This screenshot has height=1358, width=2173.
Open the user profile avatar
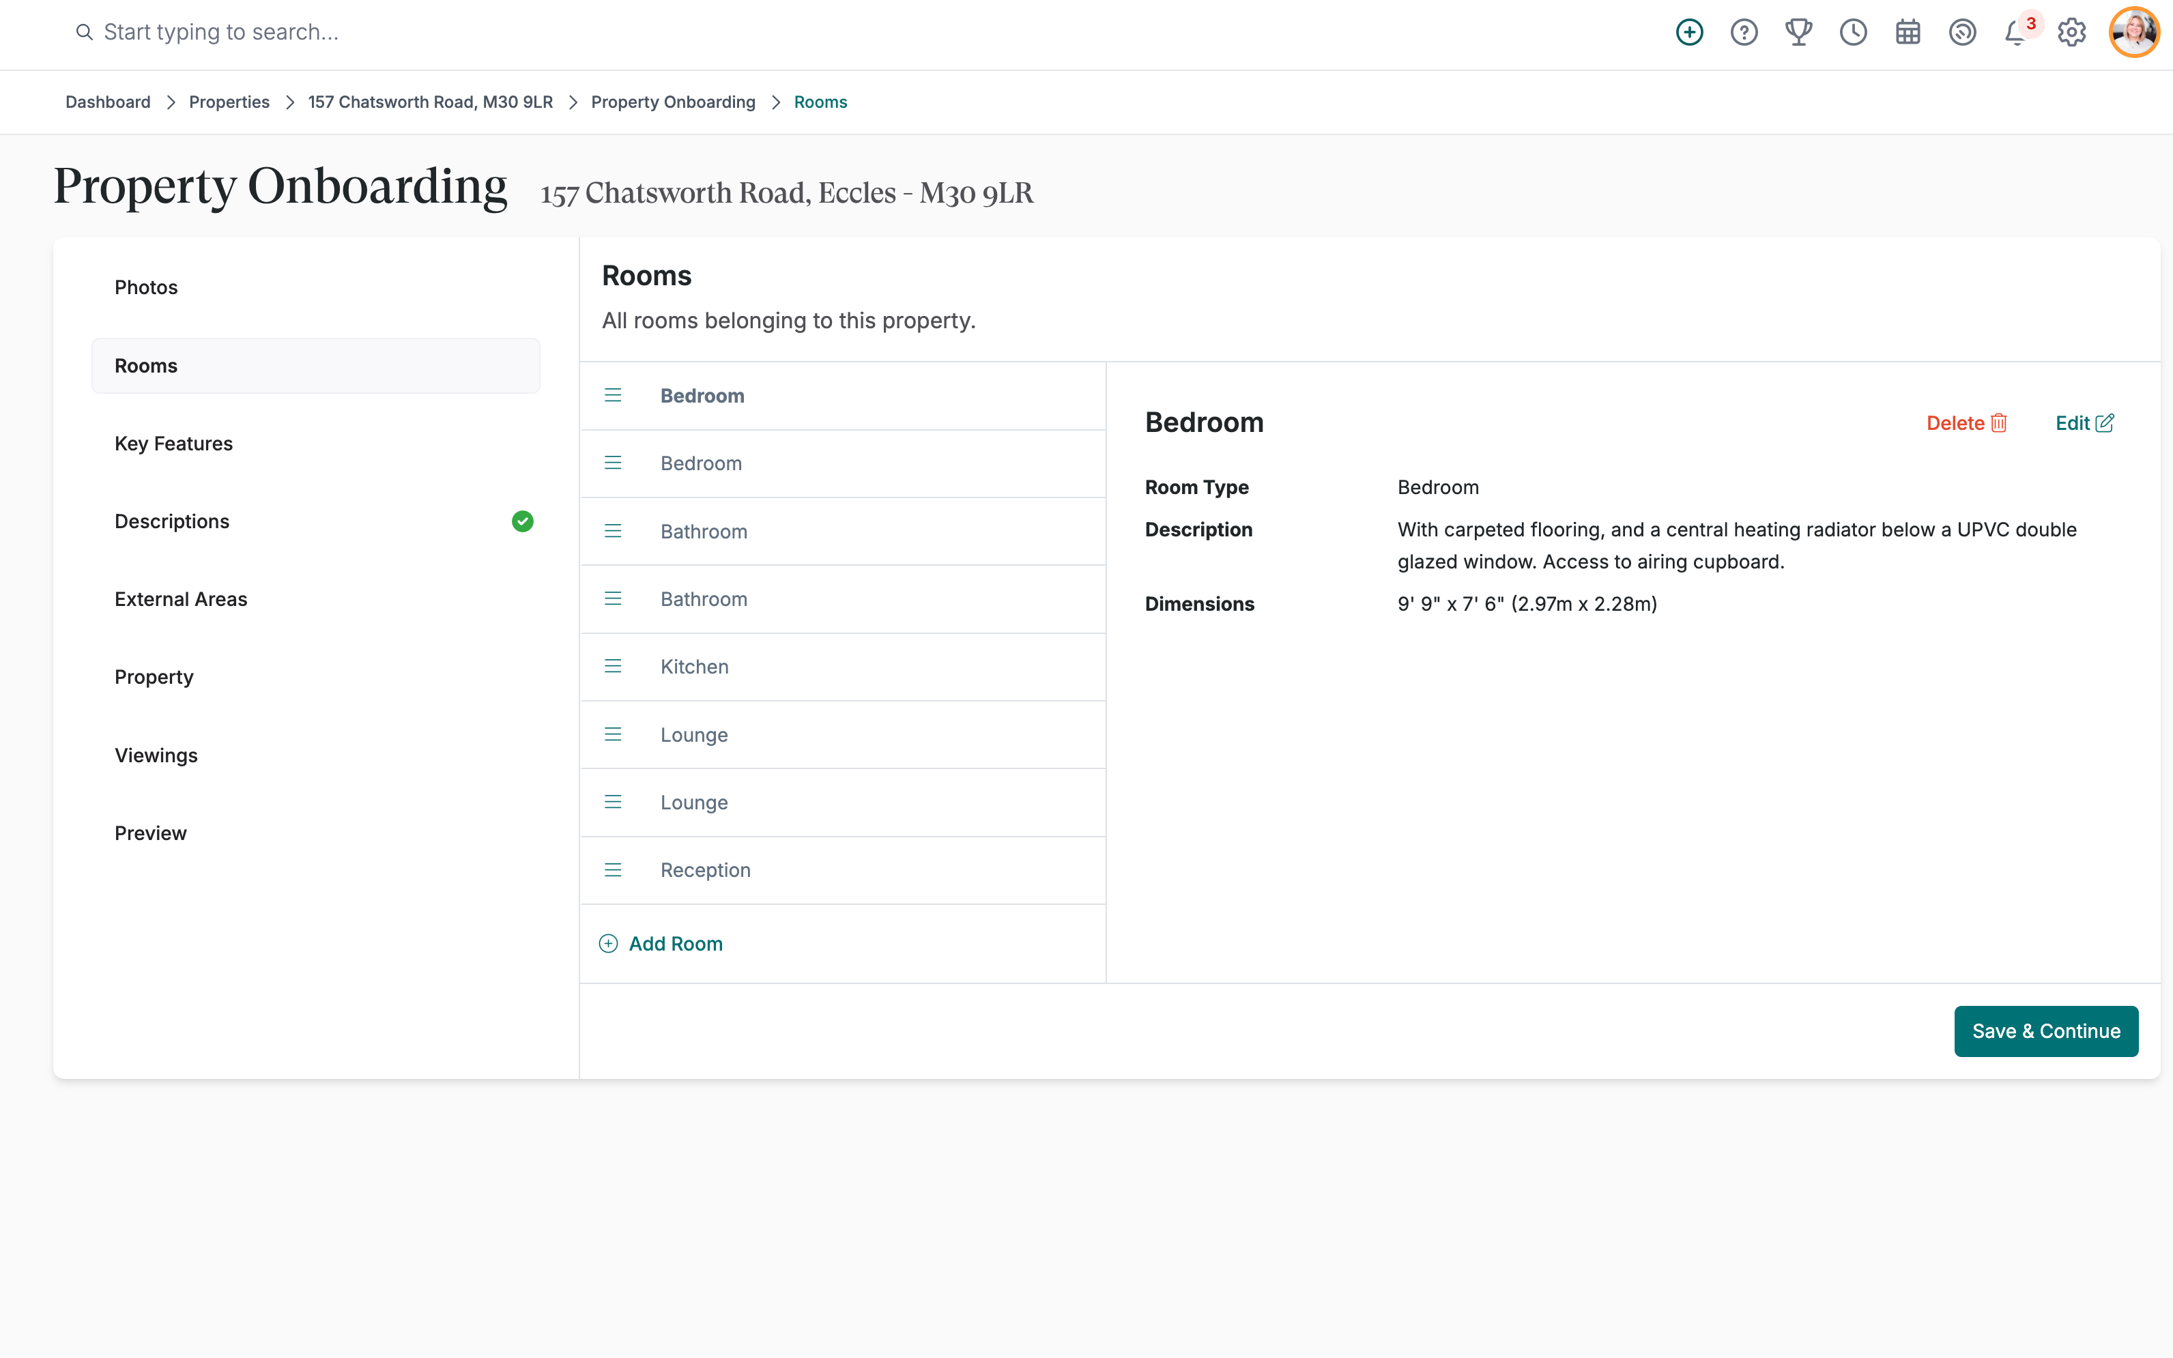tap(2134, 32)
